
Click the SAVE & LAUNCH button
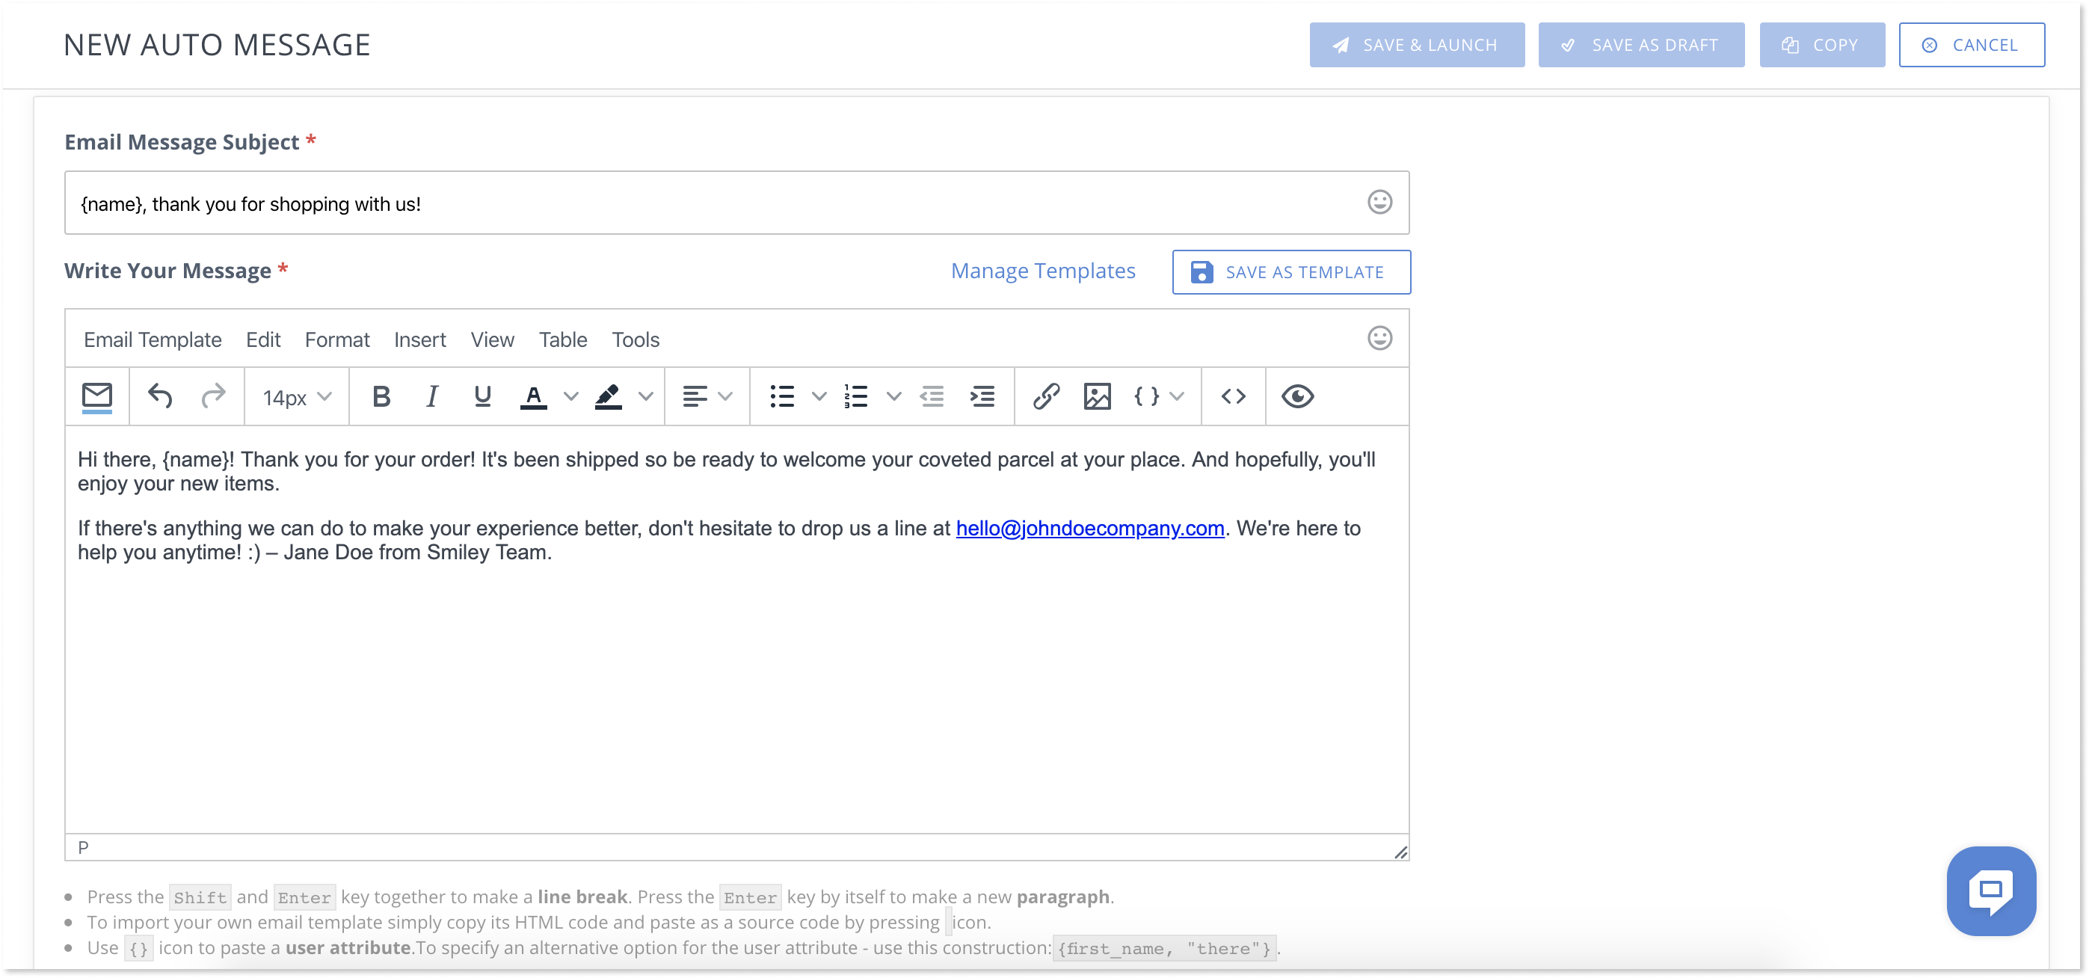click(x=1415, y=44)
